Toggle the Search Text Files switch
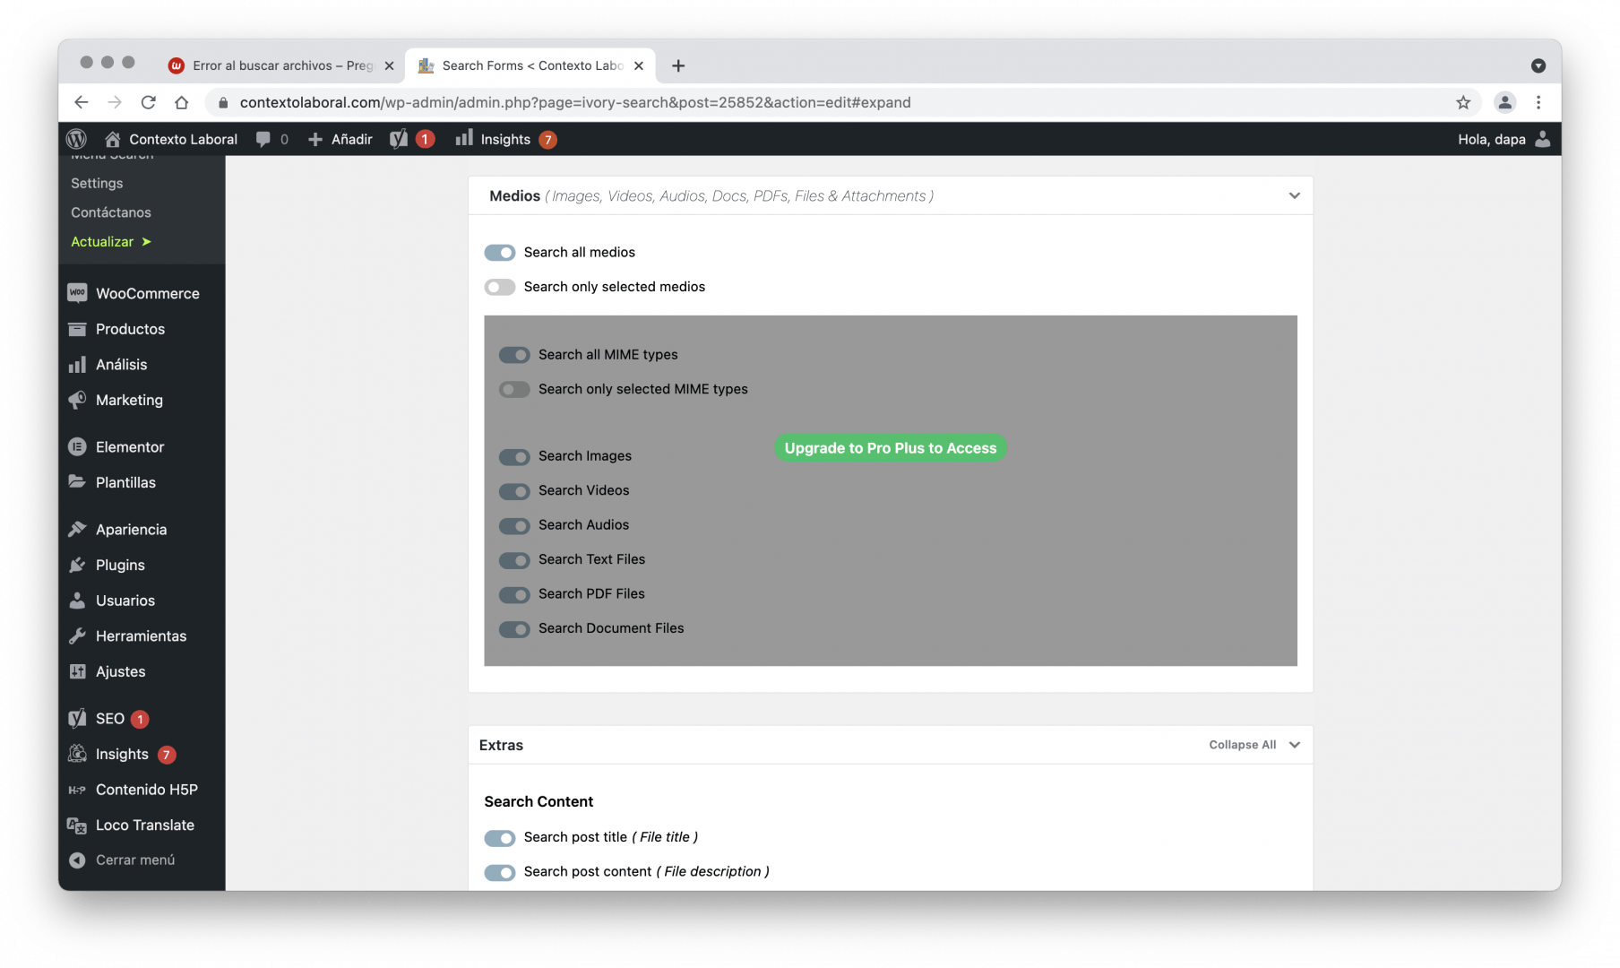The width and height of the screenshot is (1620, 968). tap(514, 560)
